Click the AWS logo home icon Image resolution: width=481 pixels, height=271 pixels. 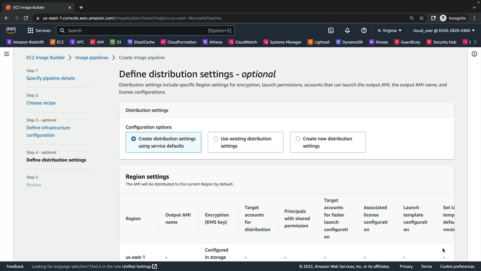click(x=11, y=30)
